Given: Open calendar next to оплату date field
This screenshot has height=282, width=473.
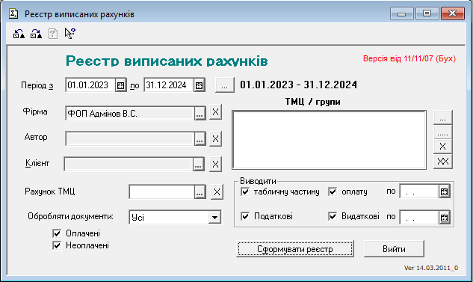Looking at the screenshot, I should [x=444, y=191].
